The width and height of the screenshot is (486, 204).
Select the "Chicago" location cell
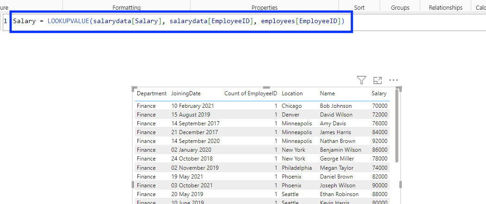(x=292, y=106)
